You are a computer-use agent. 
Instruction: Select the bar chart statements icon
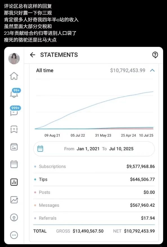(14, 182)
